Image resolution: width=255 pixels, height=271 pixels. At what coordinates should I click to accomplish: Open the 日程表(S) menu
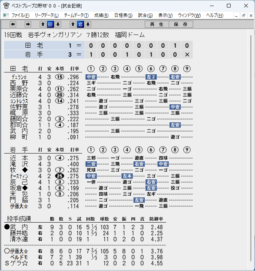[123, 15]
